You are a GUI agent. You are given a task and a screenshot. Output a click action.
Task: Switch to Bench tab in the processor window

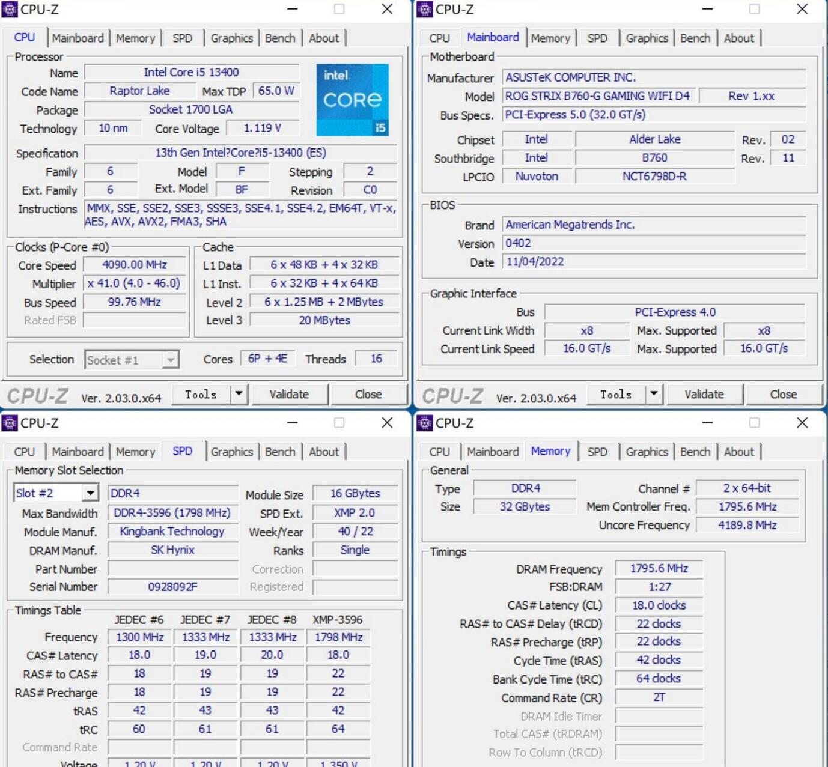280,38
